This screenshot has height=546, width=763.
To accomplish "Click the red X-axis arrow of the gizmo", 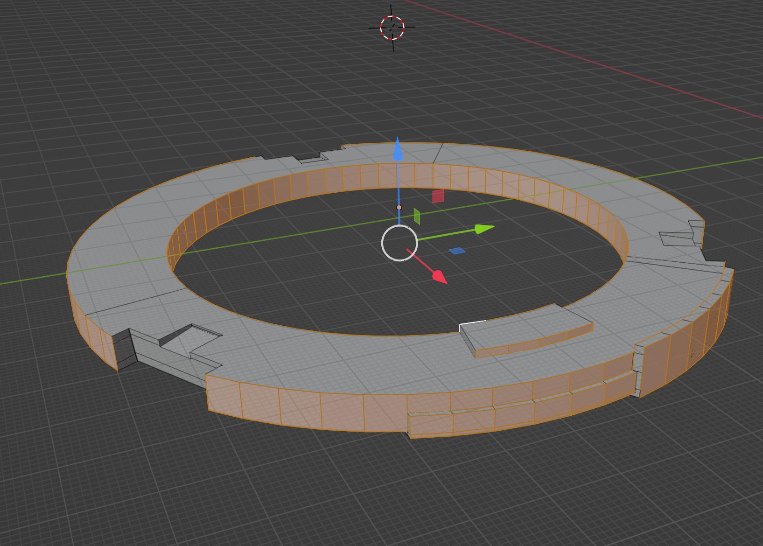I will coord(439,276).
